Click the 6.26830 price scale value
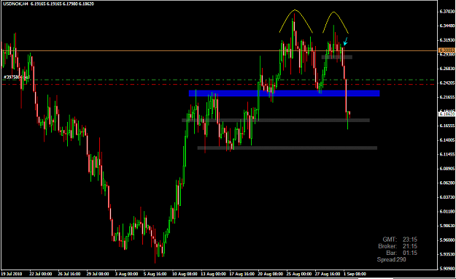This screenshot has width=456, height=279. (x=447, y=69)
